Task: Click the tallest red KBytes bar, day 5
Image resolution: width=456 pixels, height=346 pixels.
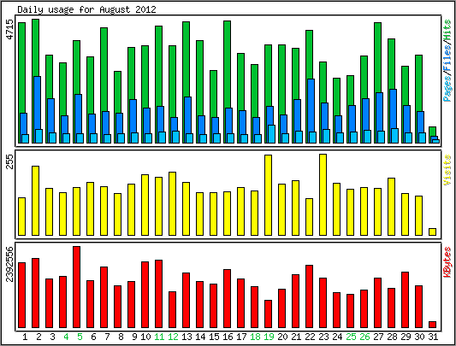Action: tap(76, 287)
